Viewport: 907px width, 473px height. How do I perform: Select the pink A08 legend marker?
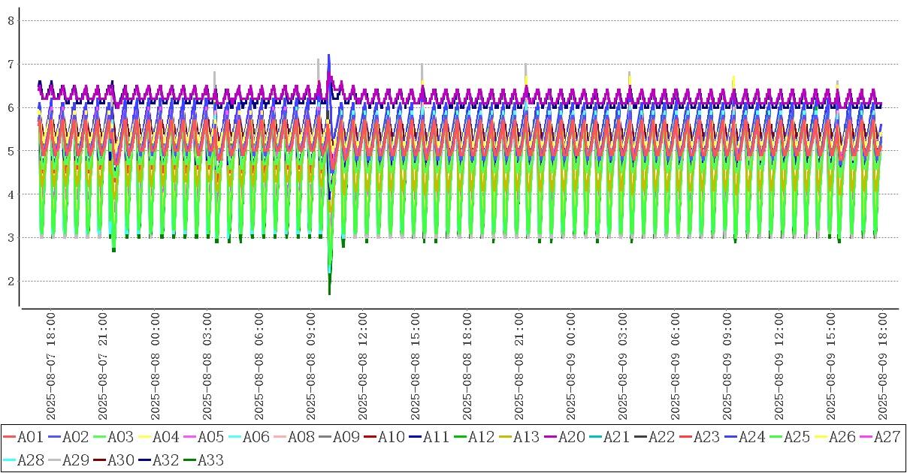(x=279, y=437)
